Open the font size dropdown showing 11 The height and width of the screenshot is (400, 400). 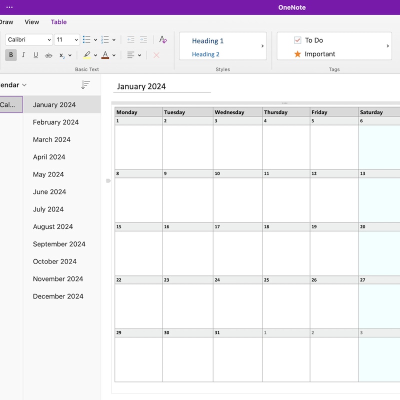pyautogui.click(x=65, y=39)
